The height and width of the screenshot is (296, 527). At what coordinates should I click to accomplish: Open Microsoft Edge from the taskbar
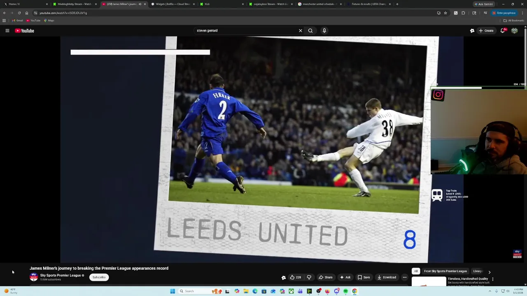(x=255, y=291)
